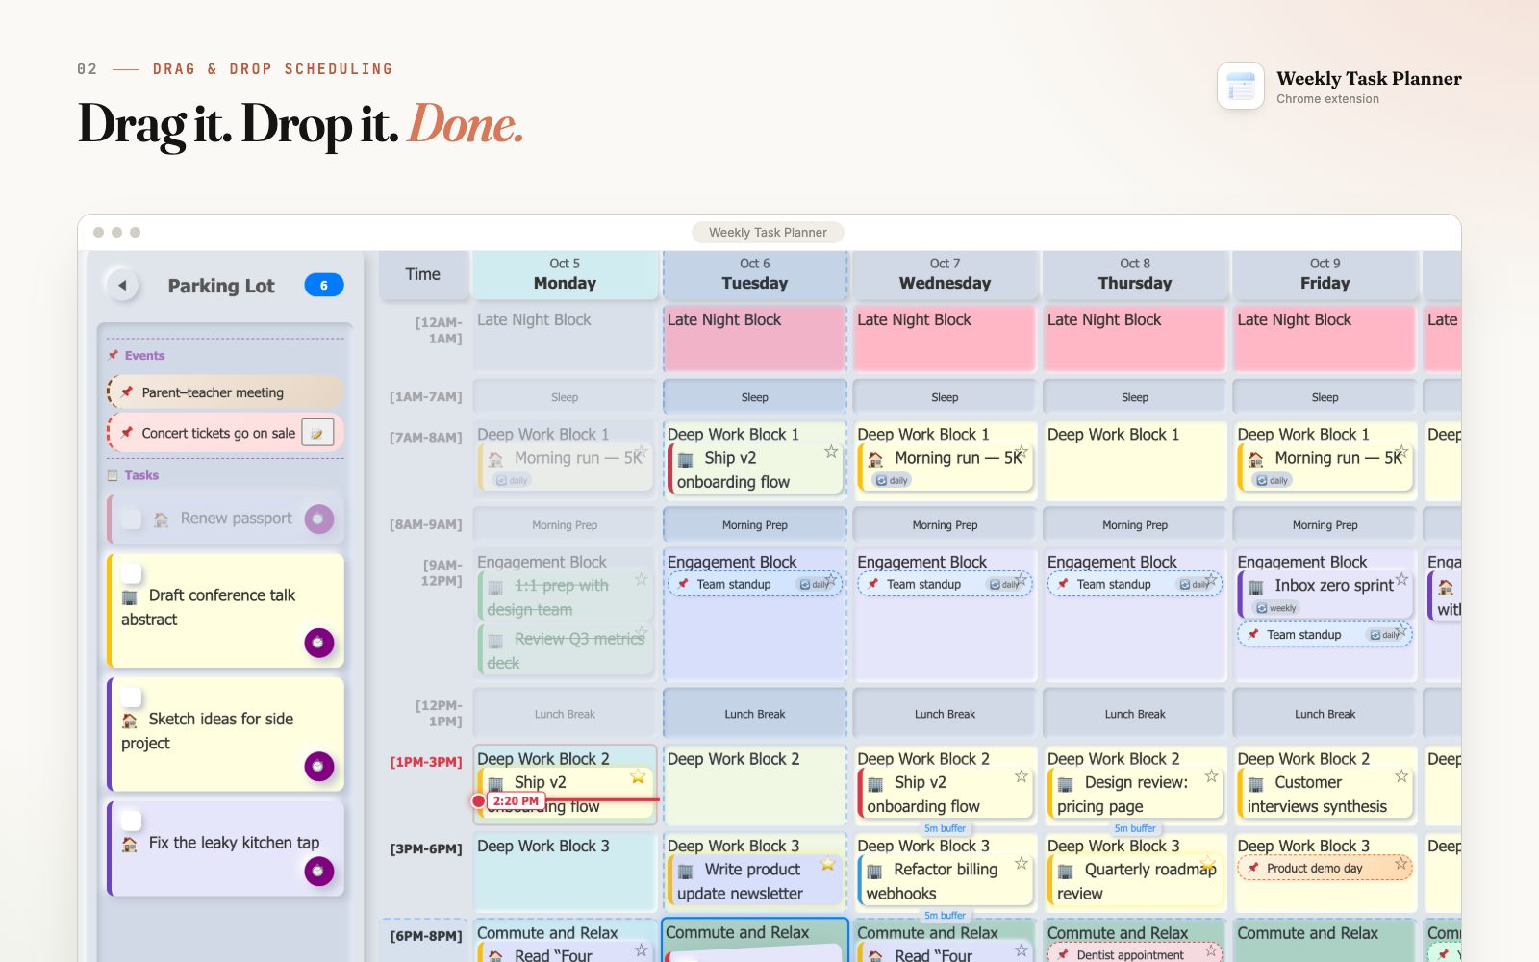Image resolution: width=1539 pixels, height=962 pixels.
Task: Click the Parking Lot count badge
Action: pos(324,285)
